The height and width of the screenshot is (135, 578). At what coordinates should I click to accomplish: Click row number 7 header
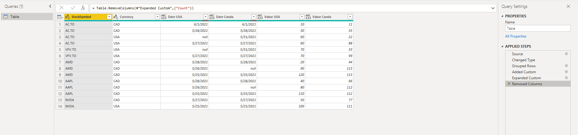[x=60, y=62]
